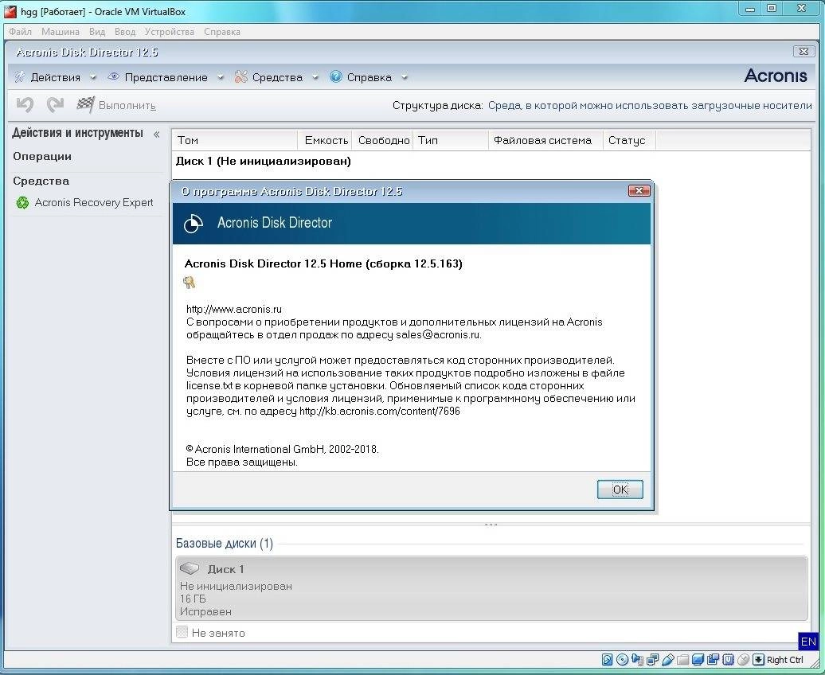
Task: Click the Диск 1 drive icon
Action: point(190,568)
